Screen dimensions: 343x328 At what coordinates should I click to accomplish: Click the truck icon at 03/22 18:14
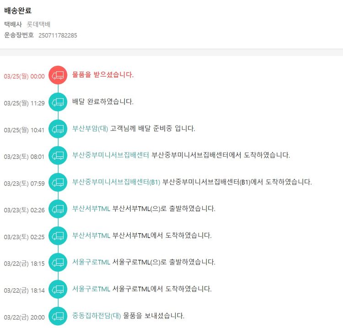point(58,289)
